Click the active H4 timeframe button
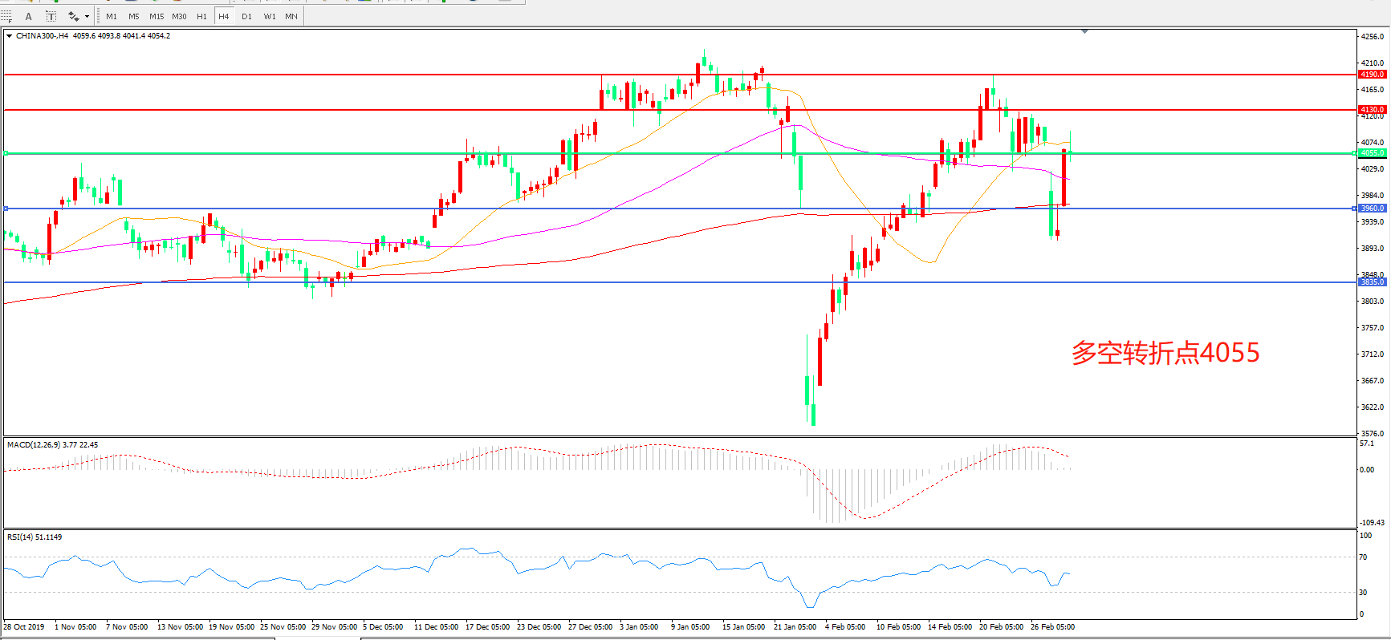The height and width of the screenshot is (640, 1391). [x=224, y=16]
